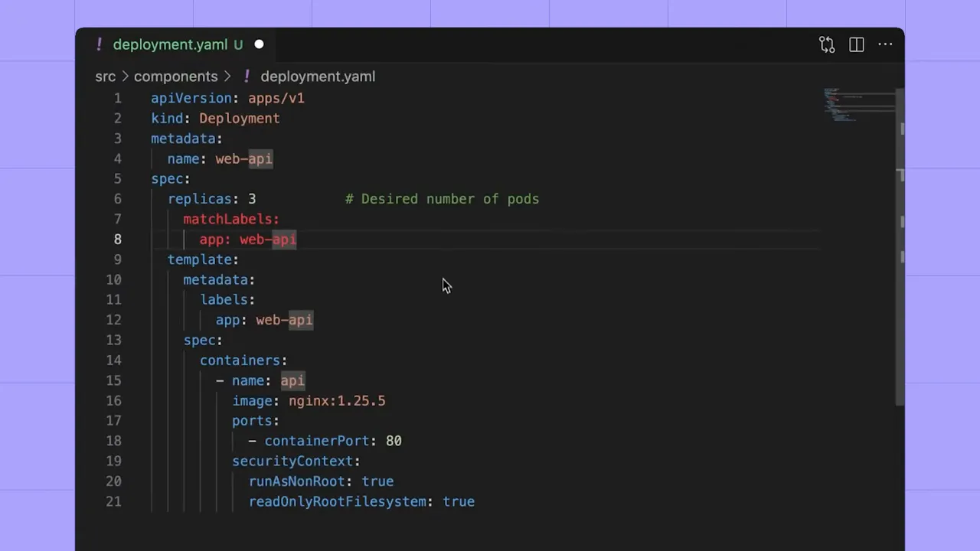Click the Desired number of pods comment

(x=442, y=199)
